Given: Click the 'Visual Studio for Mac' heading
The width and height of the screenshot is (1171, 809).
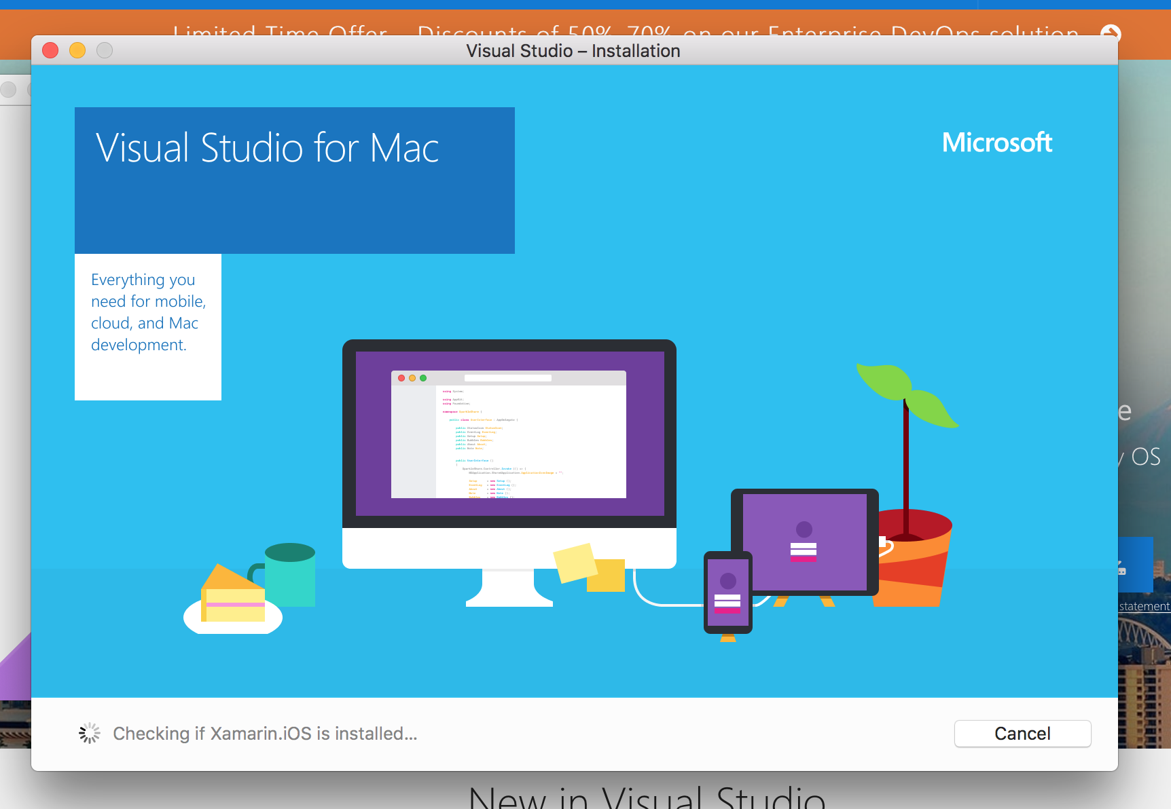Looking at the screenshot, I should coord(268,148).
